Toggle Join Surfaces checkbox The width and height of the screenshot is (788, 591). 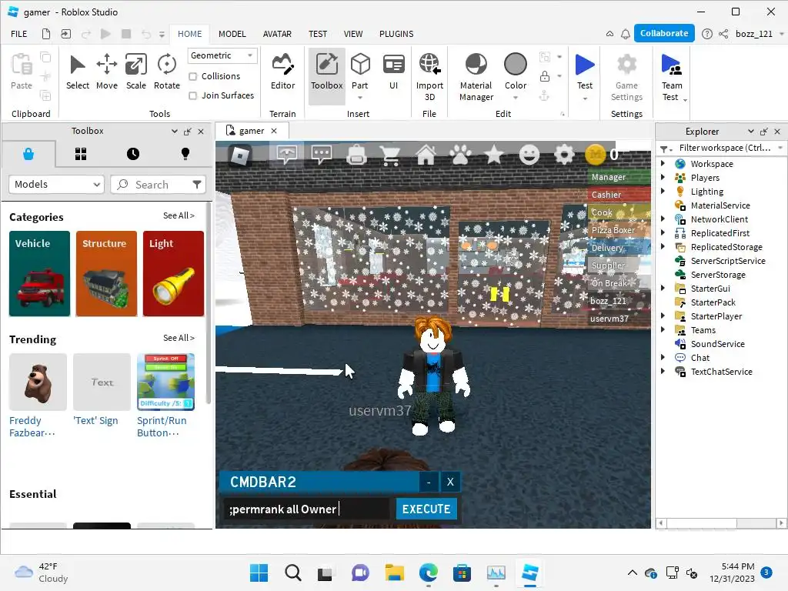(192, 95)
